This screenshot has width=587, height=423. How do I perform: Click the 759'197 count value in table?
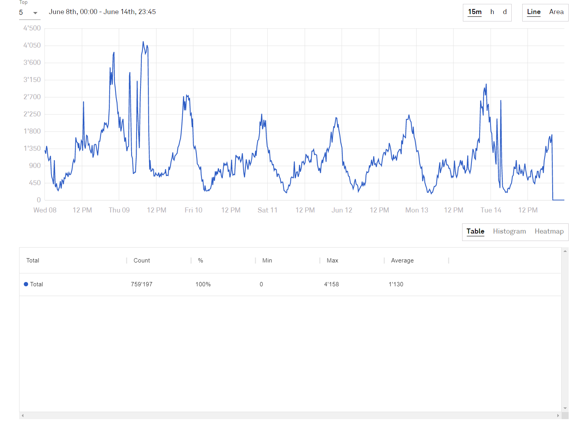(x=142, y=284)
